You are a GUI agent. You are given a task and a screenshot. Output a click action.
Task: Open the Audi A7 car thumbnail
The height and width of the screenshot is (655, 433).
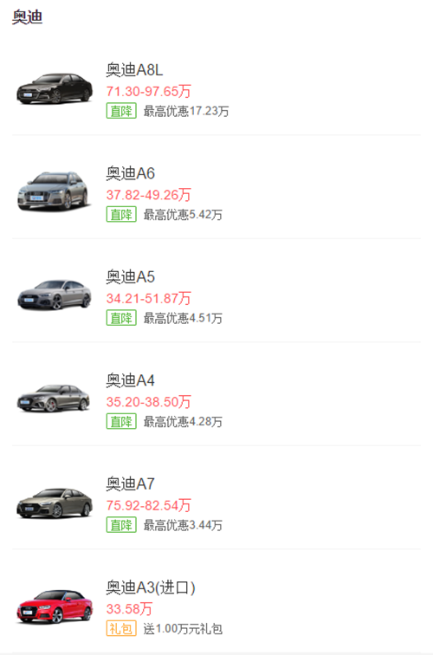pyautogui.click(x=55, y=503)
